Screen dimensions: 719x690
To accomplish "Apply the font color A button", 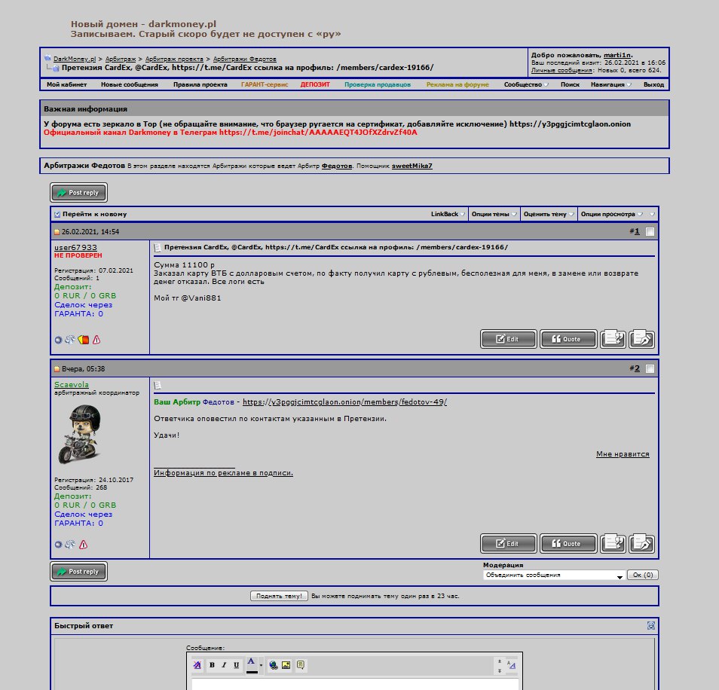I will click(251, 665).
